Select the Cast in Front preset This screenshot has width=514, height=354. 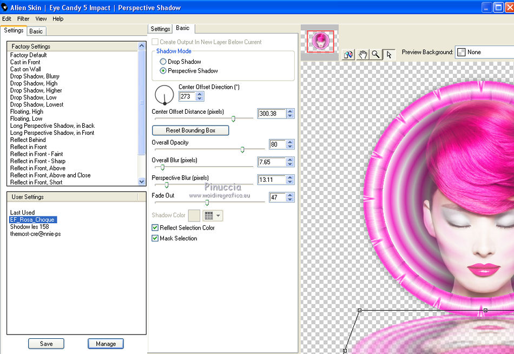(x=25, y=62)
